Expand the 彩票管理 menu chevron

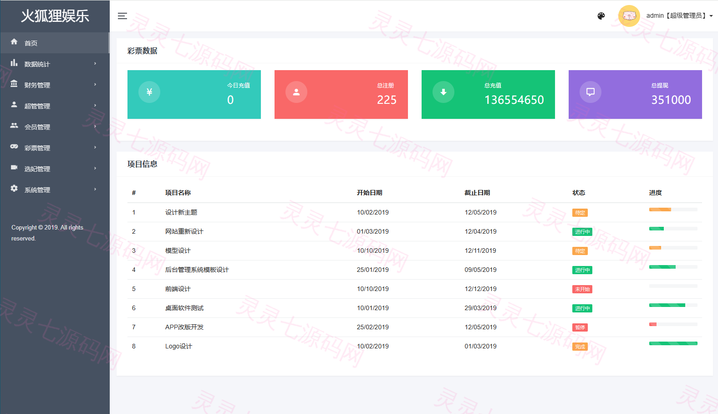click(95, 148)
